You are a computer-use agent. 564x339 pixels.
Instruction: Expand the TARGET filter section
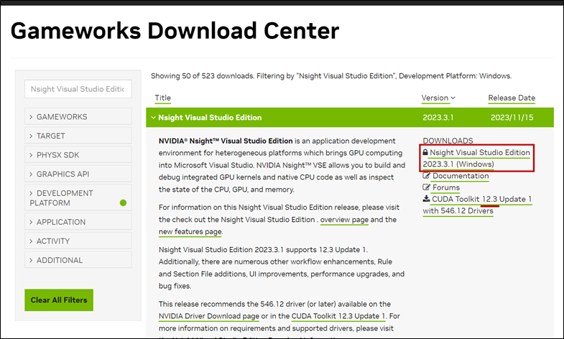pyautogui.click(x=78, y=136)
